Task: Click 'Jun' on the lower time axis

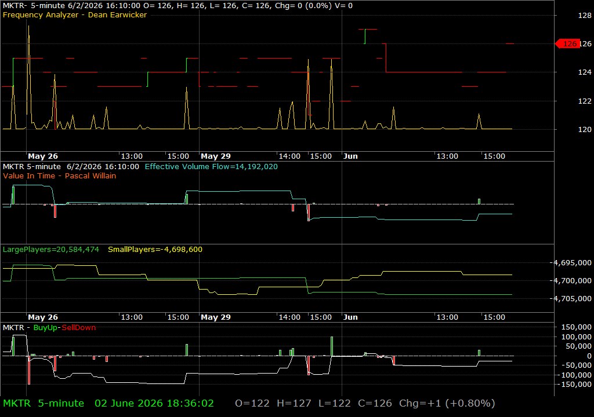Action: pos(350,317)
